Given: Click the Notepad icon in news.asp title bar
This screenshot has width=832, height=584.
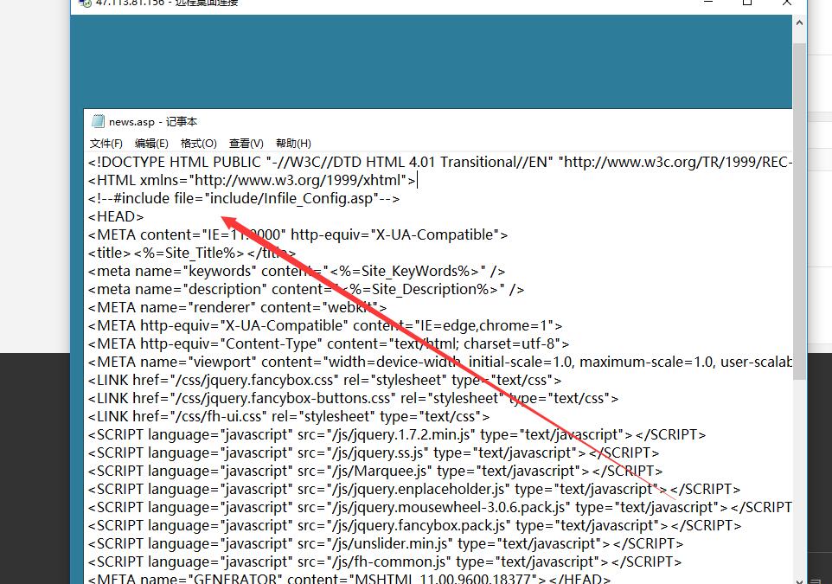Looking at the screenshot, I should (99, 122).
